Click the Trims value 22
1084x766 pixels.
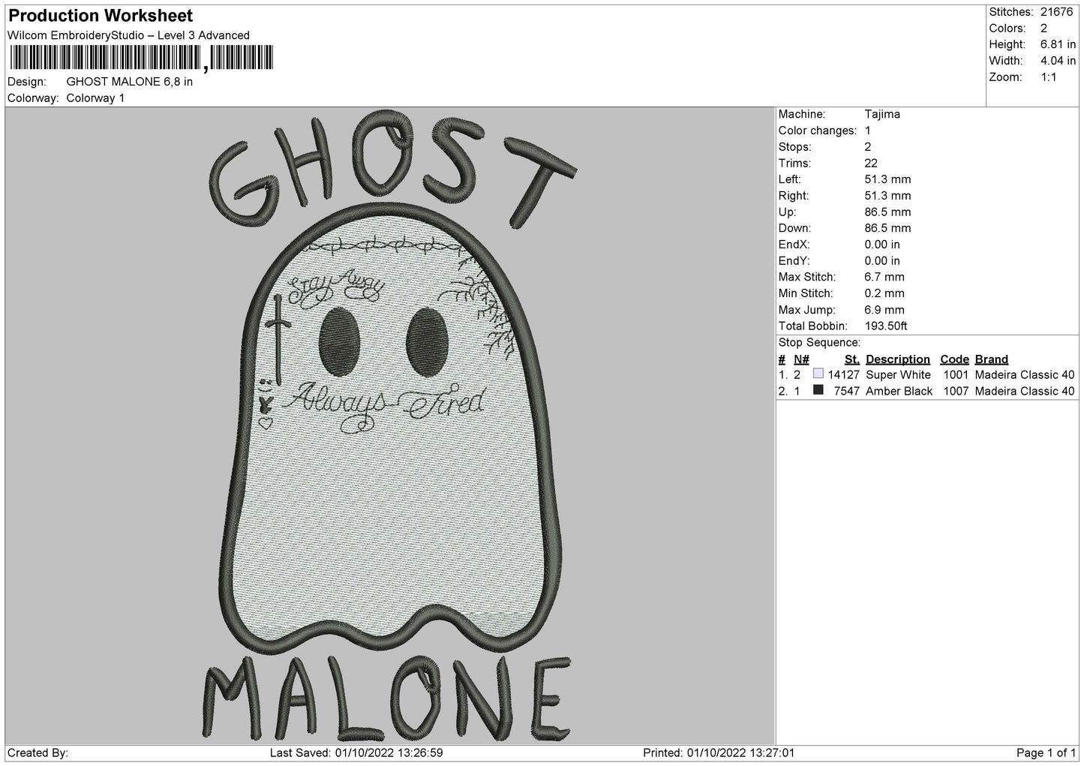pos(871,164)
